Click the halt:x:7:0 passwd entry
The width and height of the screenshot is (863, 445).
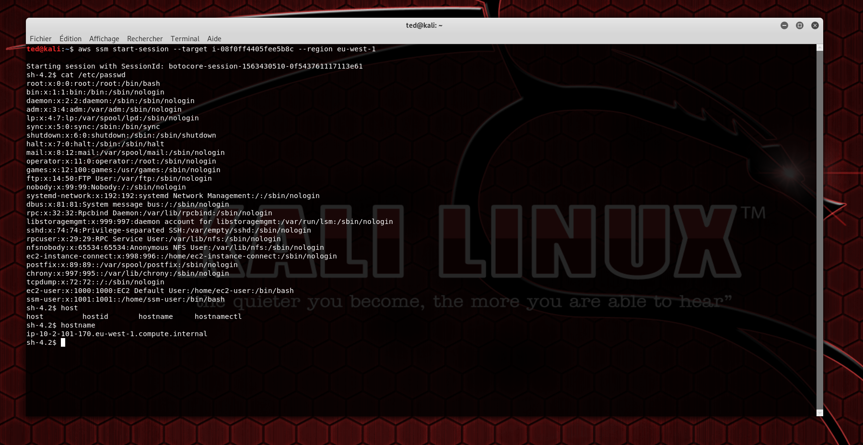(95, 144)
